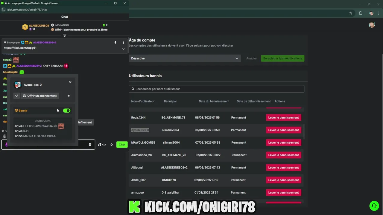This screenshot has height=215, width=383.
Task: Click MDJANGO in the leaderboard
Action: pyautogui.click(x=62, y=25)
